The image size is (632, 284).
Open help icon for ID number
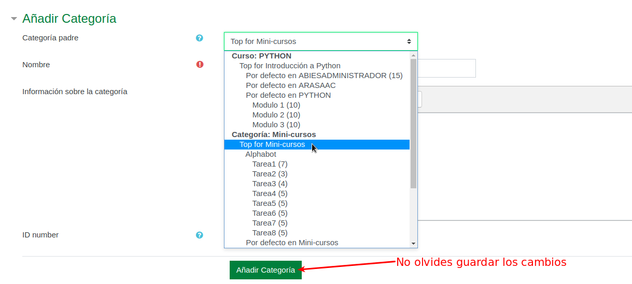click(x=200, y=235)
